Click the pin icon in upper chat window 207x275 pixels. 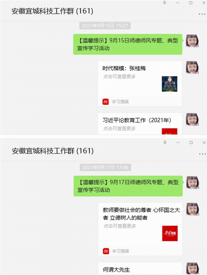pyautogui.click(x=165, y=3)
